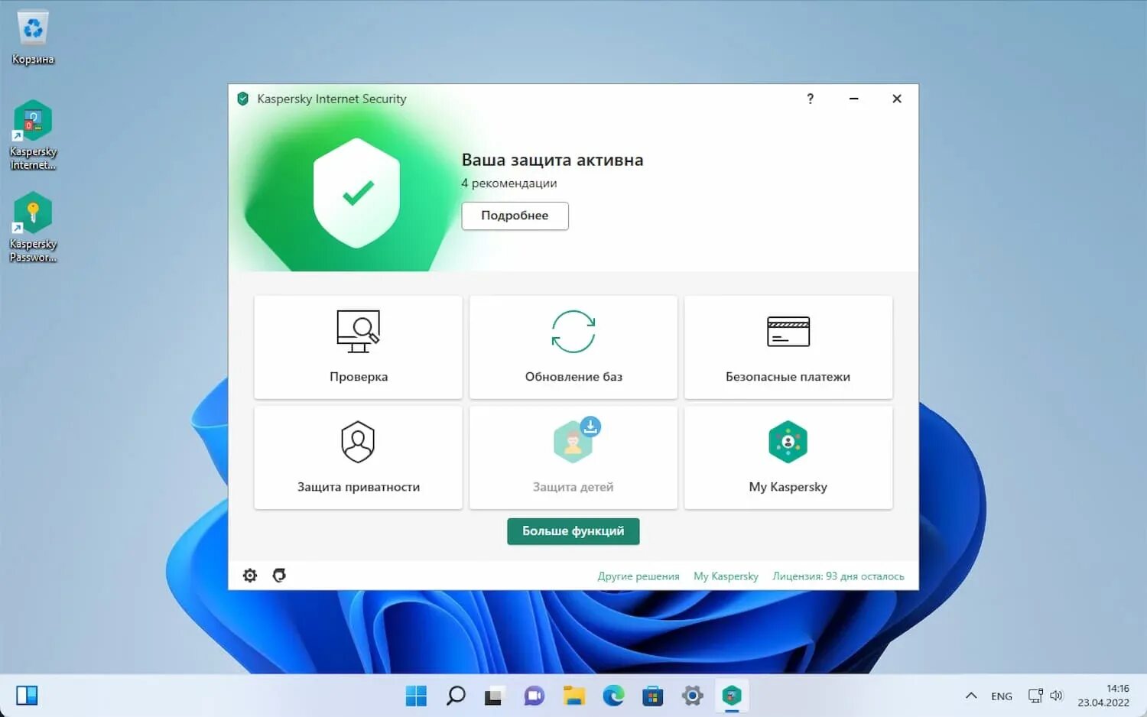Click the Больше функций button

573,530
